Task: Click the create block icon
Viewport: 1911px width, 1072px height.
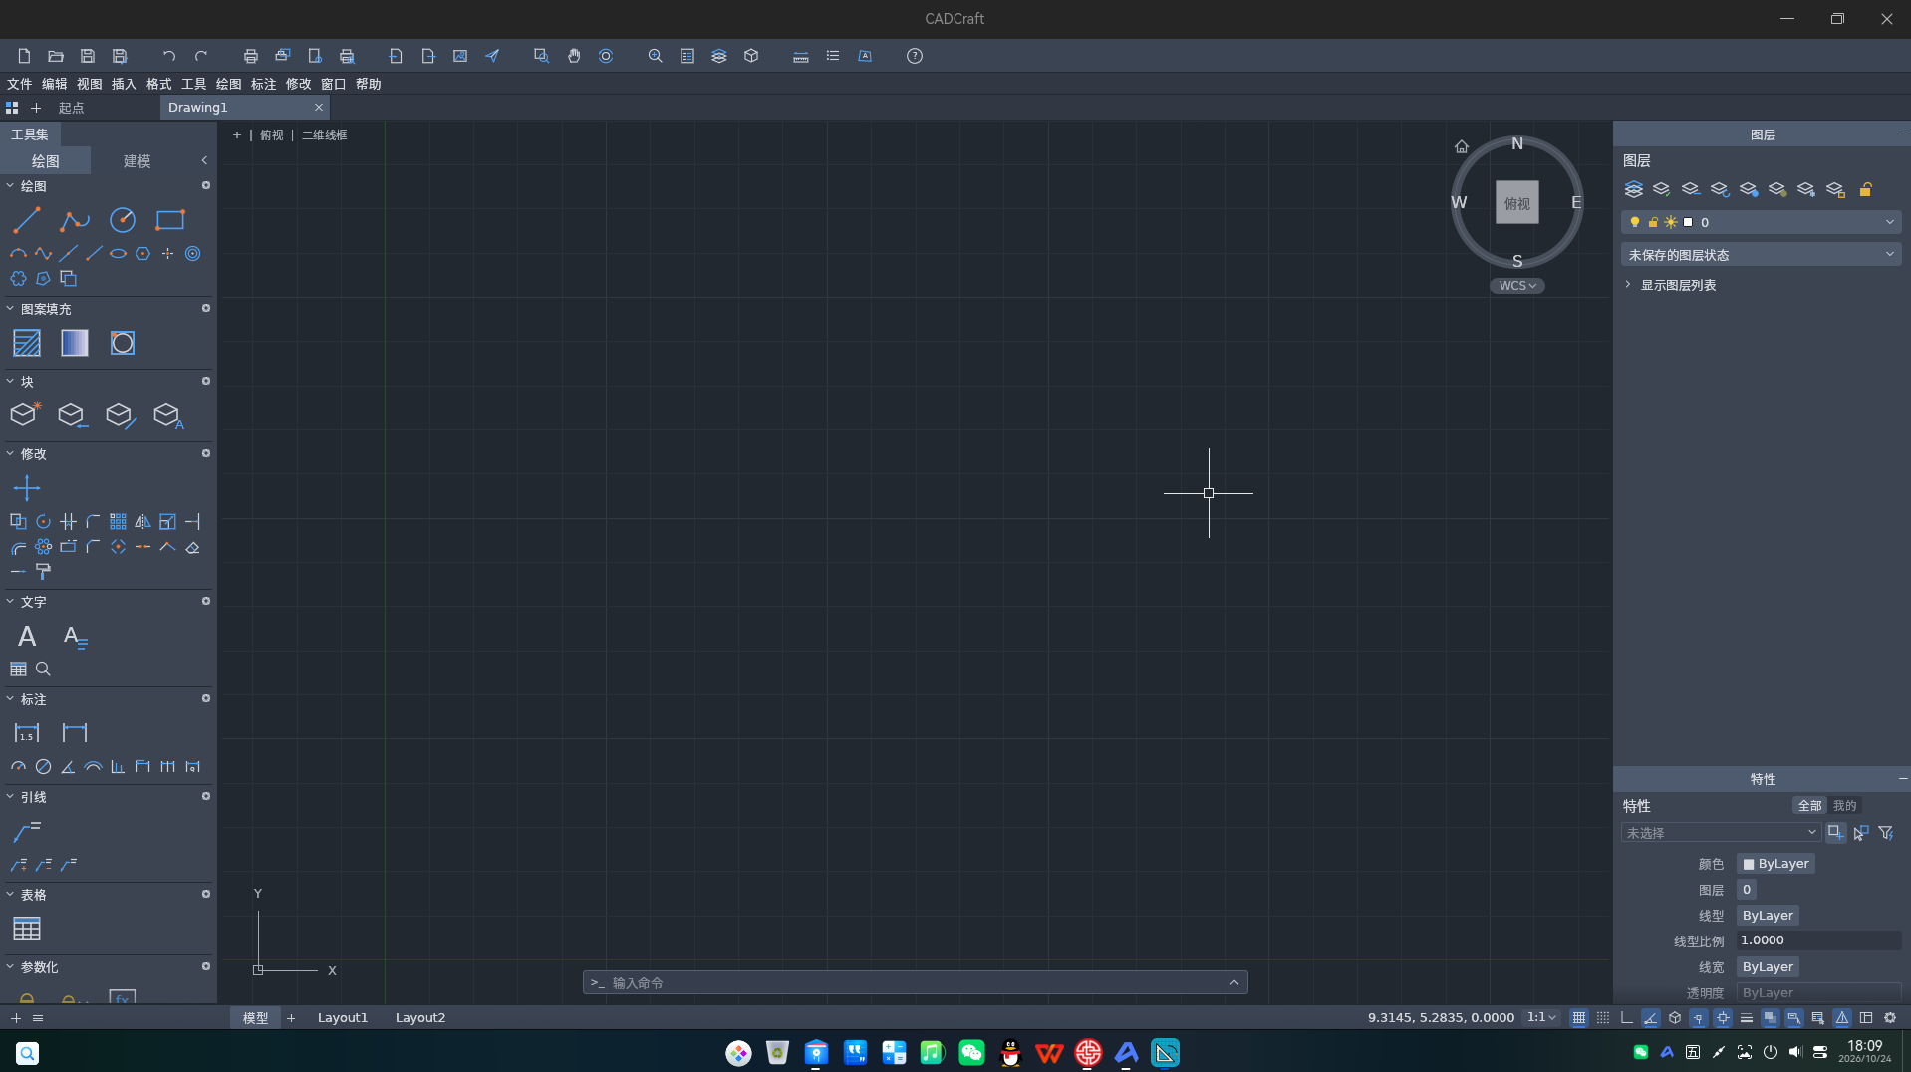Action: [25, 414]
